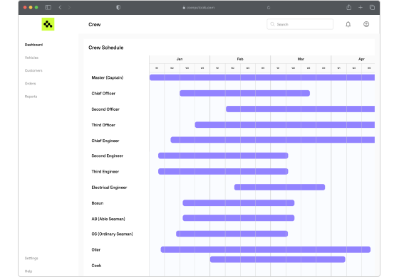The image size is (399, 277).
Task: Select the Oiler schedule bar
Action: point(265,249)
